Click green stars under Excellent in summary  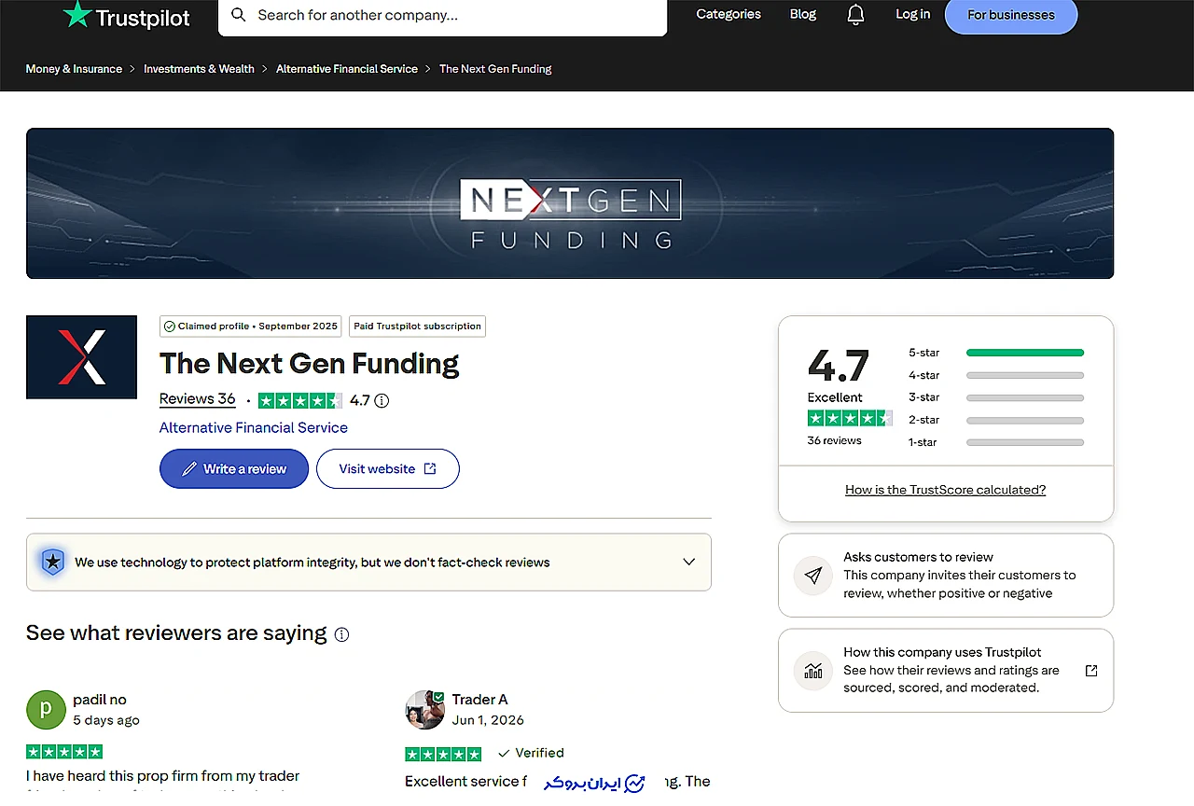850,418
